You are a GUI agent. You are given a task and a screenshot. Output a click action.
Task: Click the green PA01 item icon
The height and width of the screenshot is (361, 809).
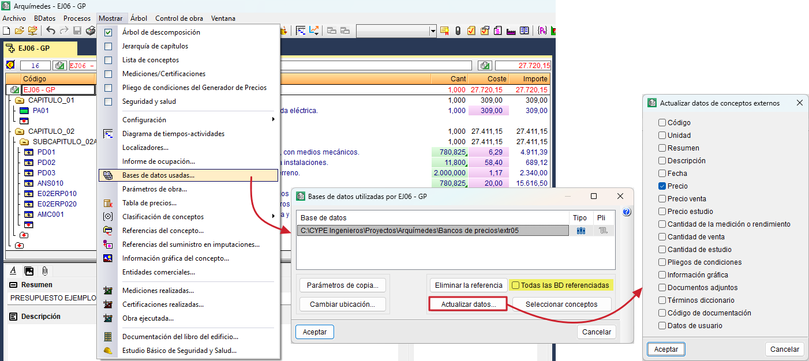click(24, 111)
